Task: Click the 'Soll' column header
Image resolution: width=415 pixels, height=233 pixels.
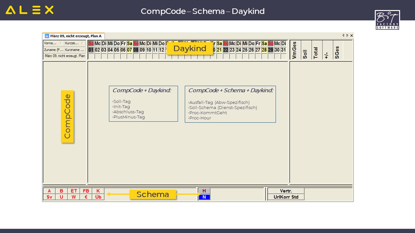Action: (305, 50)
